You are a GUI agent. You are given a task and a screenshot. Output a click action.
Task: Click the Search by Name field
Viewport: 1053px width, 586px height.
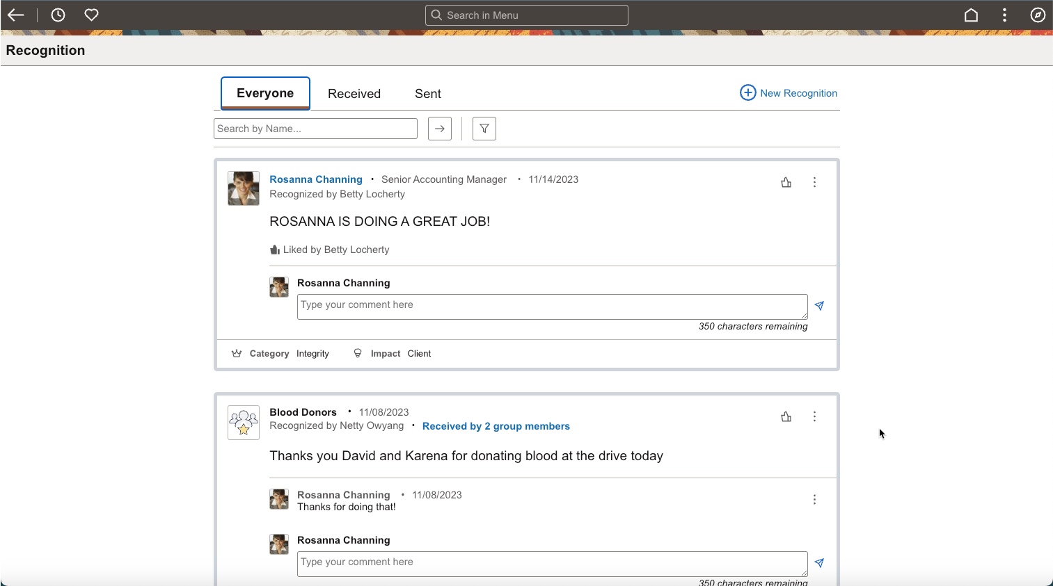315,129
